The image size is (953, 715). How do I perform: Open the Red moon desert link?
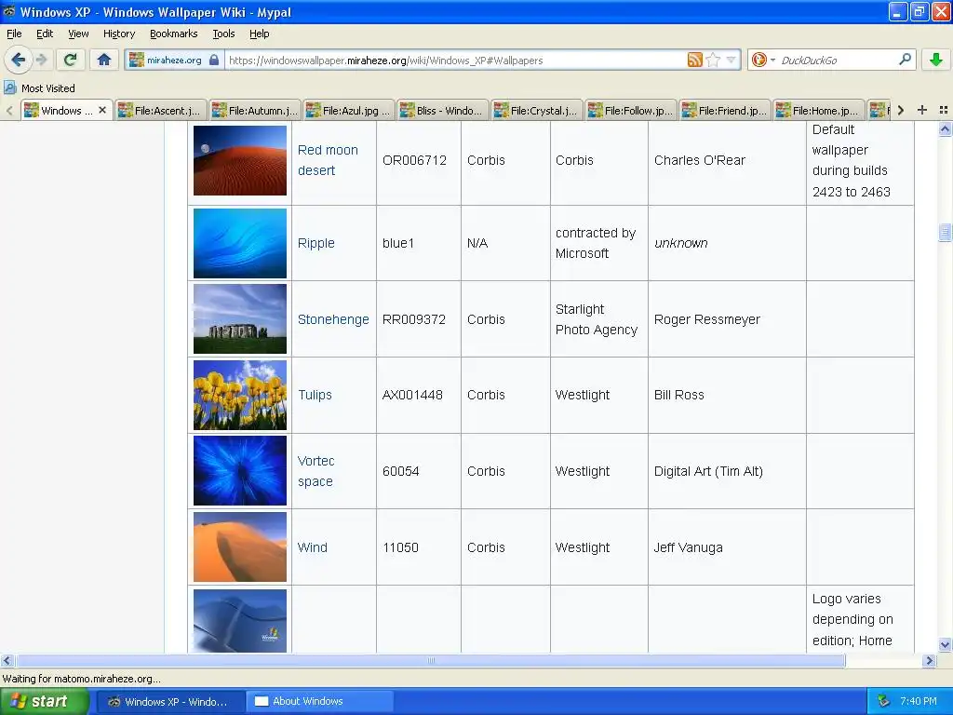tap(328, 160)
